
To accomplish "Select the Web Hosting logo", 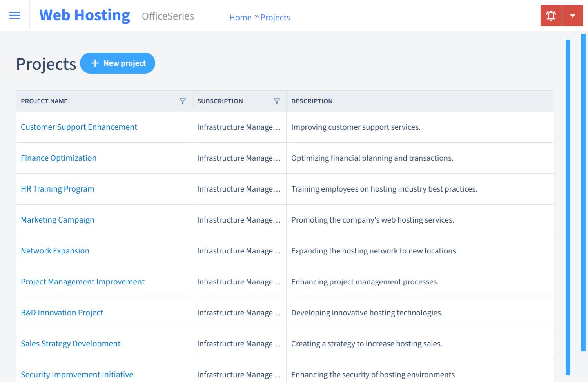I will coord(84,15).
